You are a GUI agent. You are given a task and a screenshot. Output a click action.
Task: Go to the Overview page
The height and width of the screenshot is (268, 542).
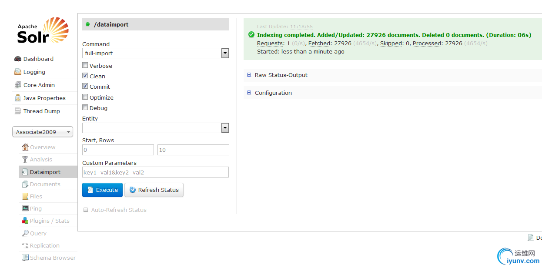43,147
